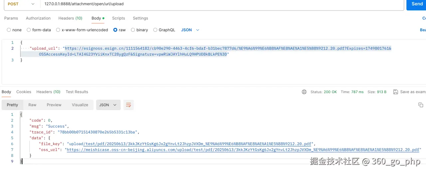Open the Scripts tab

pos(118,18)
